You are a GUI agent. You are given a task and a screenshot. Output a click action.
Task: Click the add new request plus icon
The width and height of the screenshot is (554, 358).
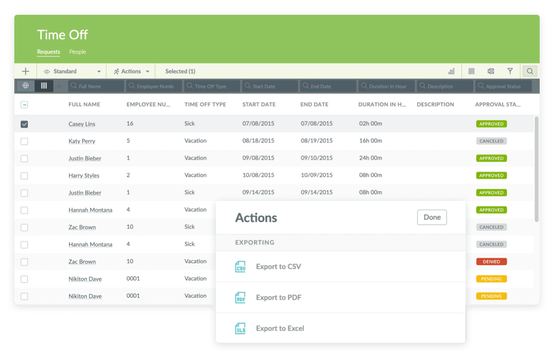click(25, 71)
